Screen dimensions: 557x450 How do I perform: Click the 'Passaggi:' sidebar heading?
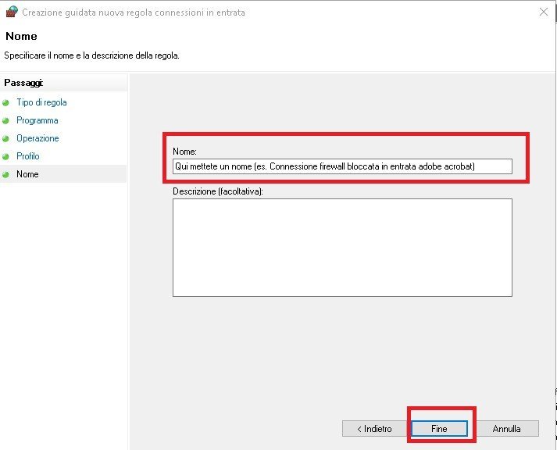(23, 83)
